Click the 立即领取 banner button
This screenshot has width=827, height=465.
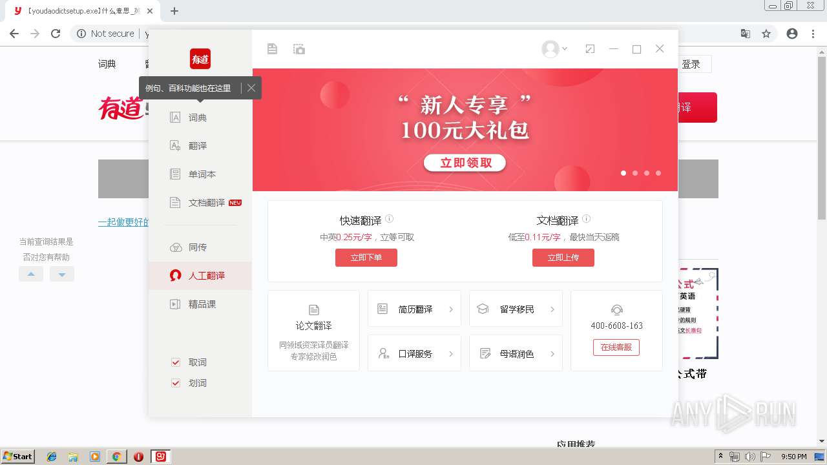465,163
